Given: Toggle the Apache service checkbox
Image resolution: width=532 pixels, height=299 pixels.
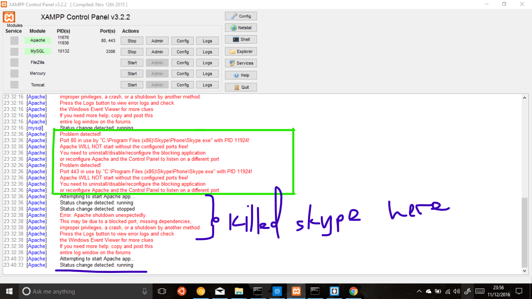Looking at the screenshot, I should click(14, 40).
